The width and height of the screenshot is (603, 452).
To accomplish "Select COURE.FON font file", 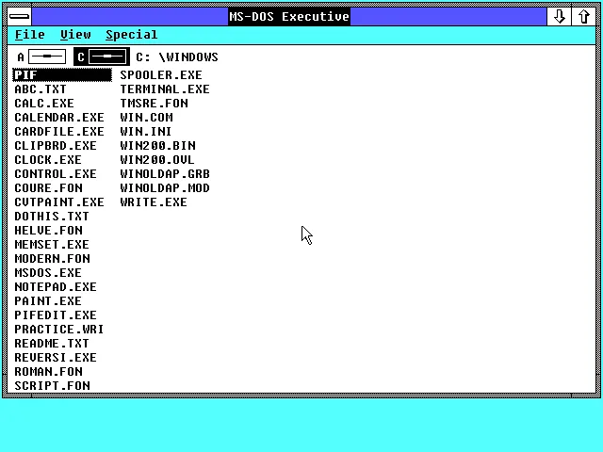I will tap(48, 188).
